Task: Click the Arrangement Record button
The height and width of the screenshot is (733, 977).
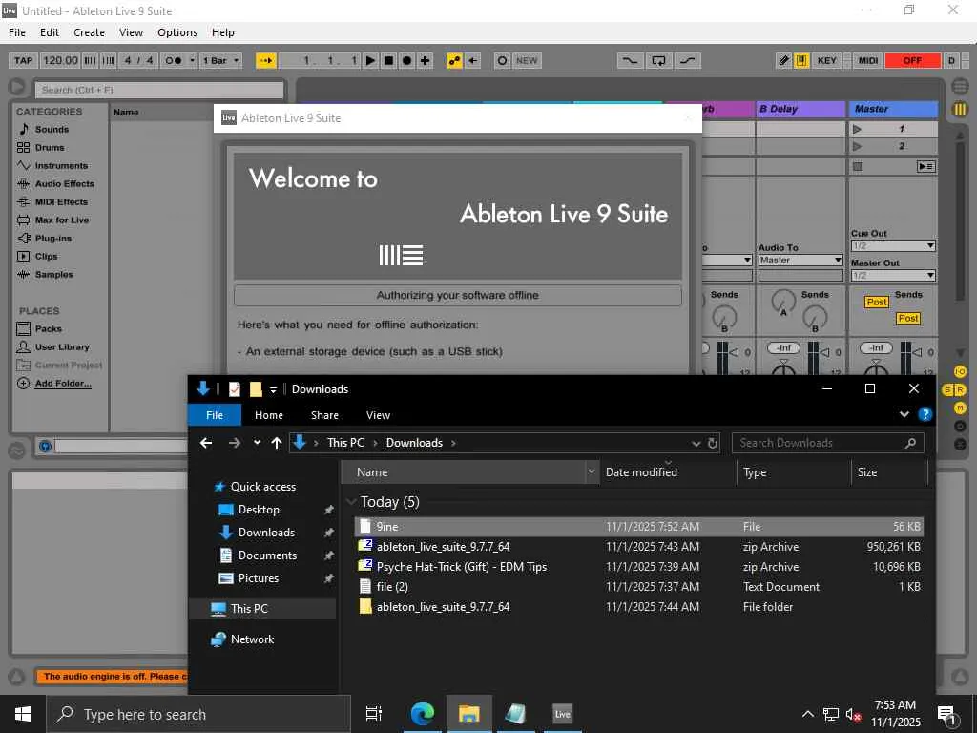Action: click(x=406, y=60)
